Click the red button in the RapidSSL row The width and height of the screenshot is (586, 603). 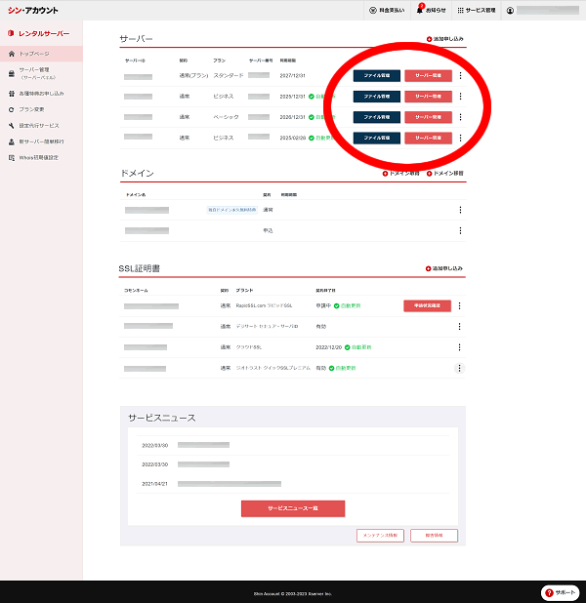pos(427,305)
